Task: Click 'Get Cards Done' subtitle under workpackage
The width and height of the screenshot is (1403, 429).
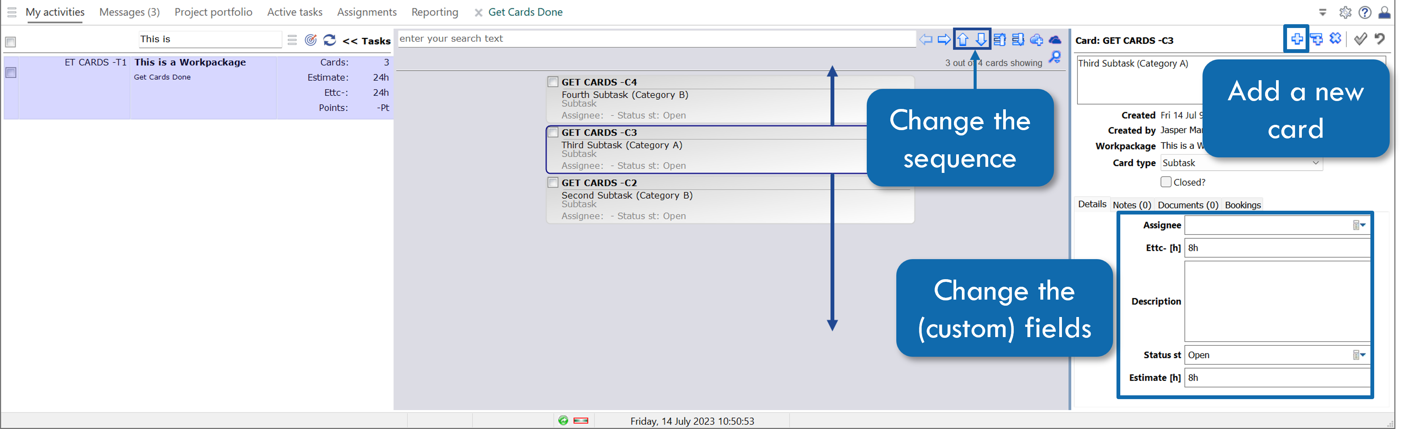Action: (162, 77)
